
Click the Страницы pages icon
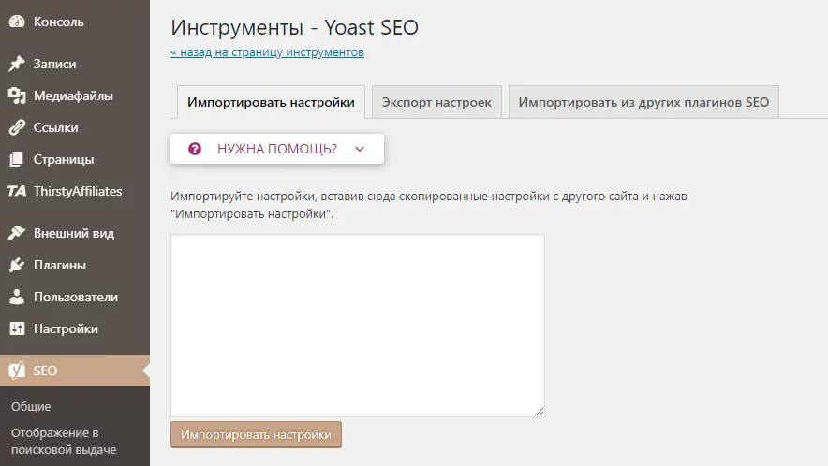17,159
